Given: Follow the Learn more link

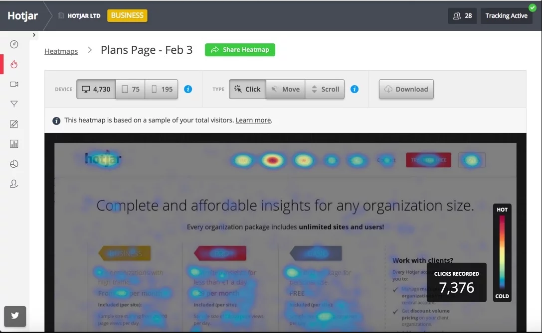Looking at the screenshot, I should point(253,120).
